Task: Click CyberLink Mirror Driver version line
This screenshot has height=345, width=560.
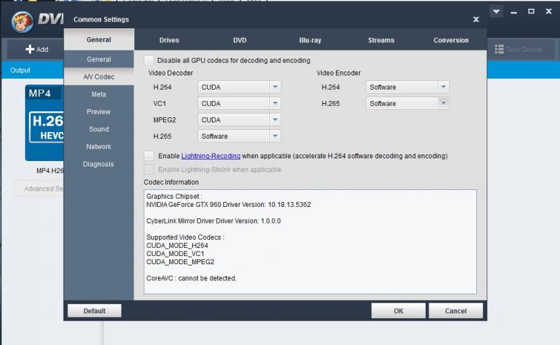Action: pos(214,221)
